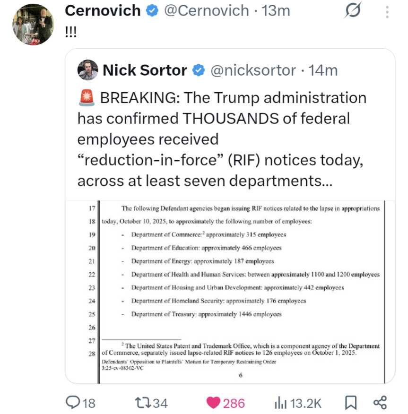The width and height of the screenshot is (408, 414).
Task: Open the 13m post timestamp
Action: tap(276, 10)
